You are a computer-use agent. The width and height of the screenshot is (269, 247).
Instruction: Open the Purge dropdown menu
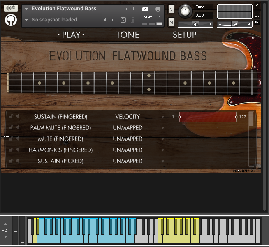[159, 16]
